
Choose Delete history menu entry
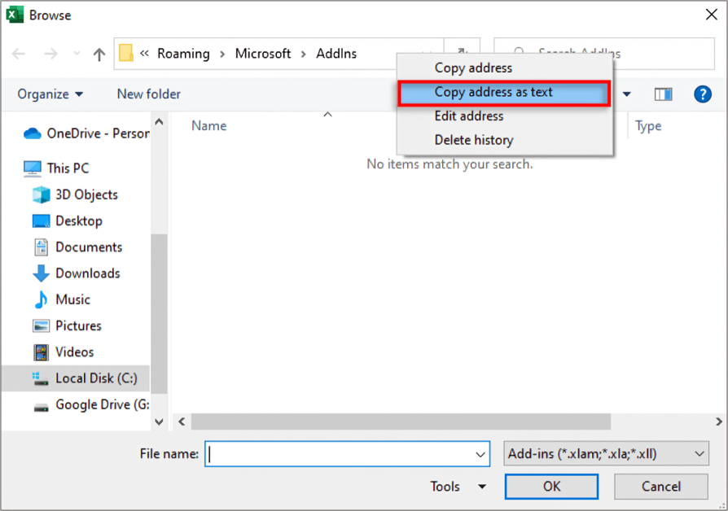click(x=505, y=140)
